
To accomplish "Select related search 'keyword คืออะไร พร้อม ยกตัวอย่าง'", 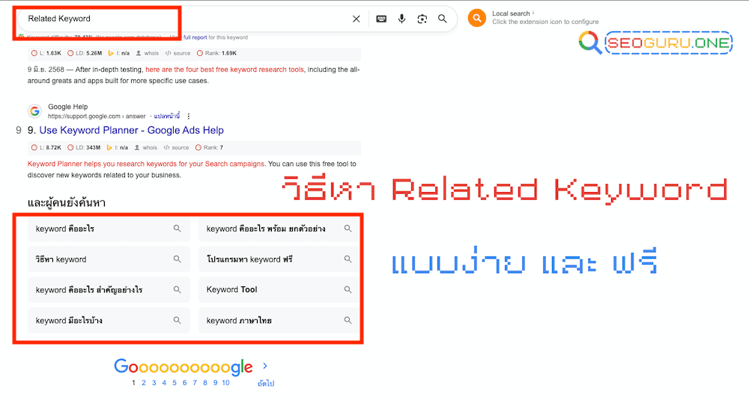I will (279, 229).
